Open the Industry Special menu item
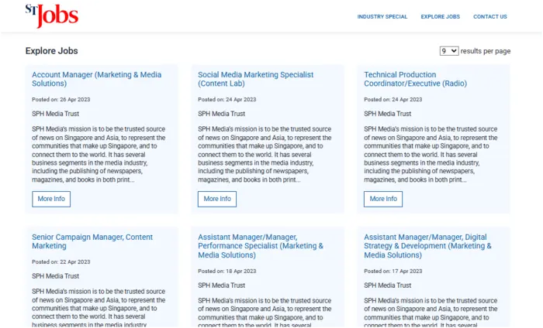Viewport: 543px width, 328px height. pos(382,16)
